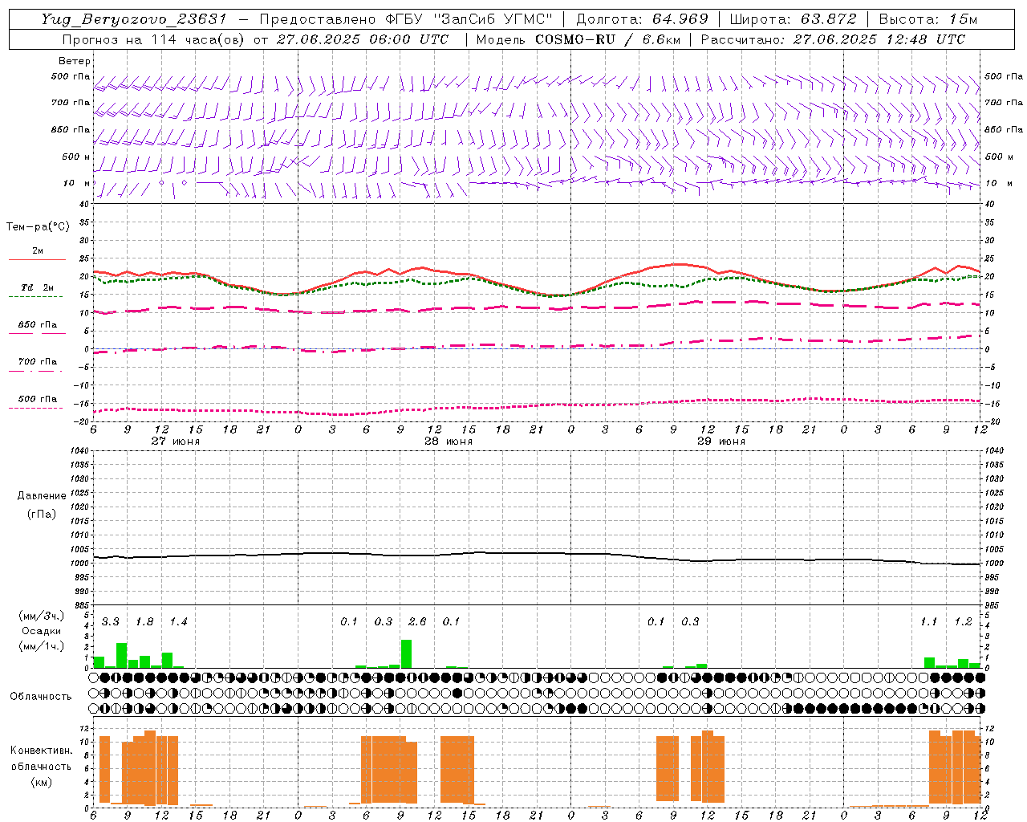Click the 27 июня date label
The width and height of the screenshot is (1027, 822).
point(176,442)
